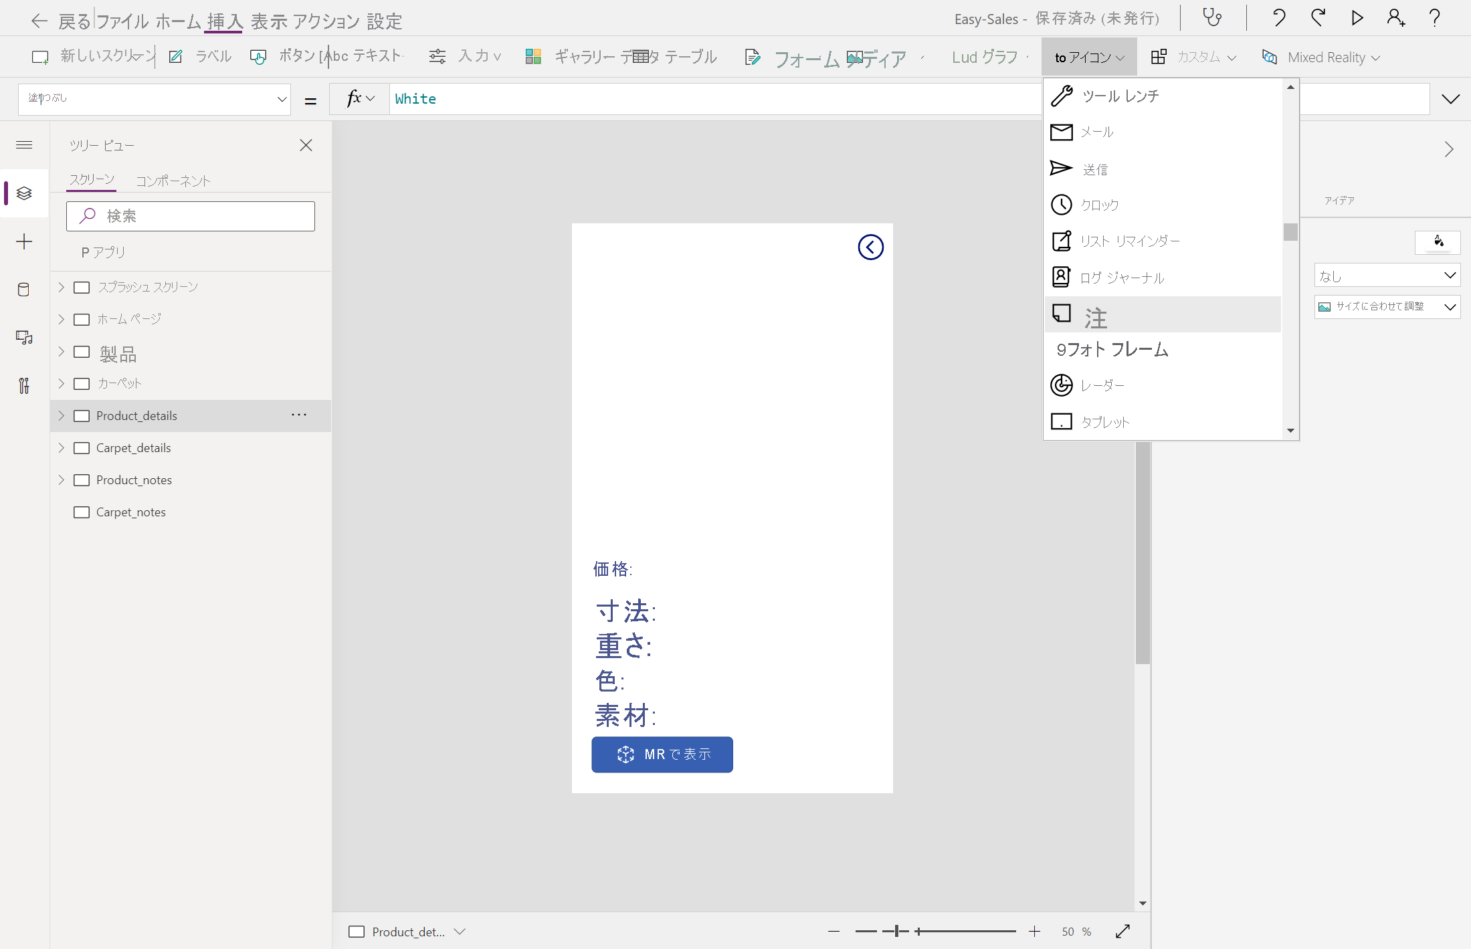The image size is (1471, 949).
Task: Open the property selector dropdown (塗りつぶし)
Action: (x=155, y=99)
